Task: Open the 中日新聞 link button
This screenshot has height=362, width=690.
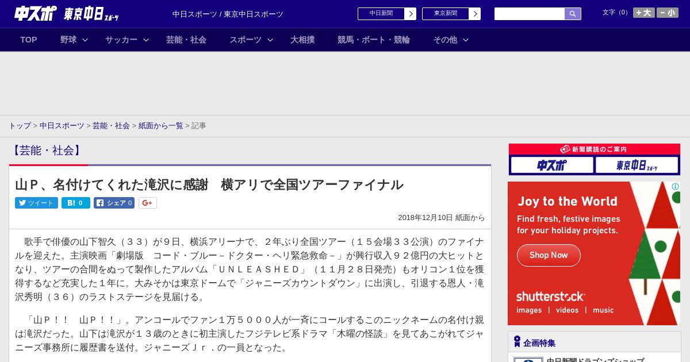Action: click(381, 14)
